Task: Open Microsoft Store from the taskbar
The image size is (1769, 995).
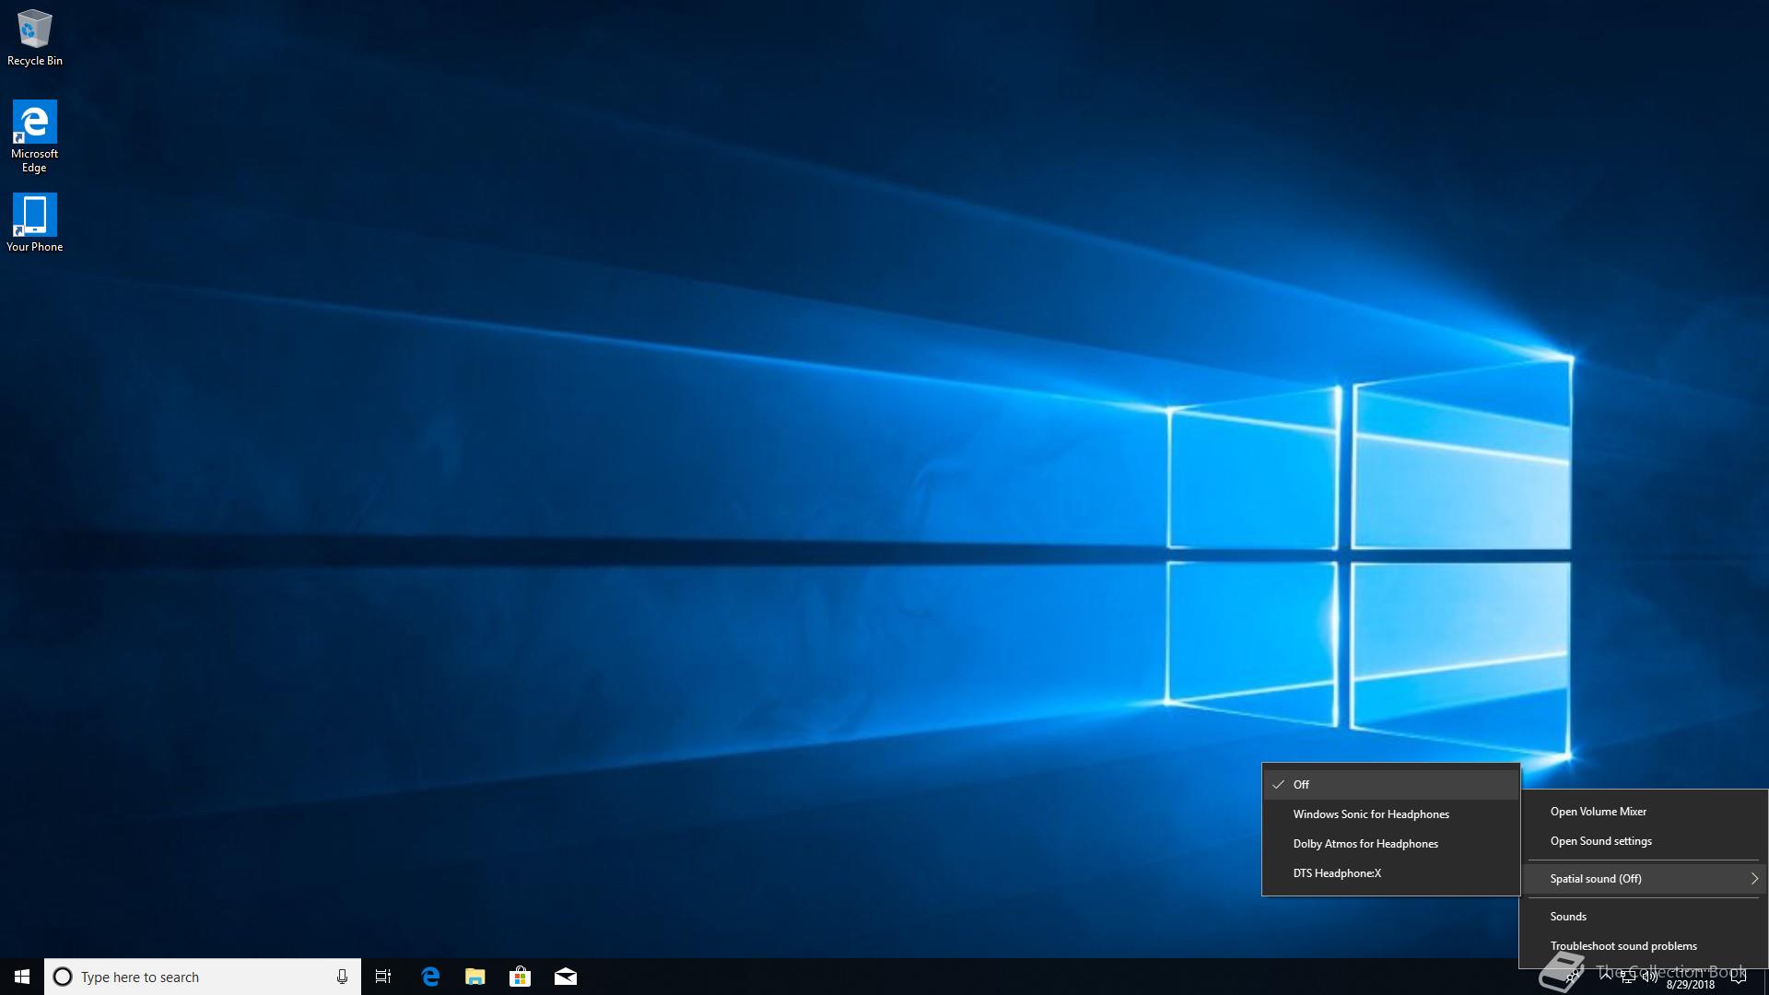Action: [521, 977]
